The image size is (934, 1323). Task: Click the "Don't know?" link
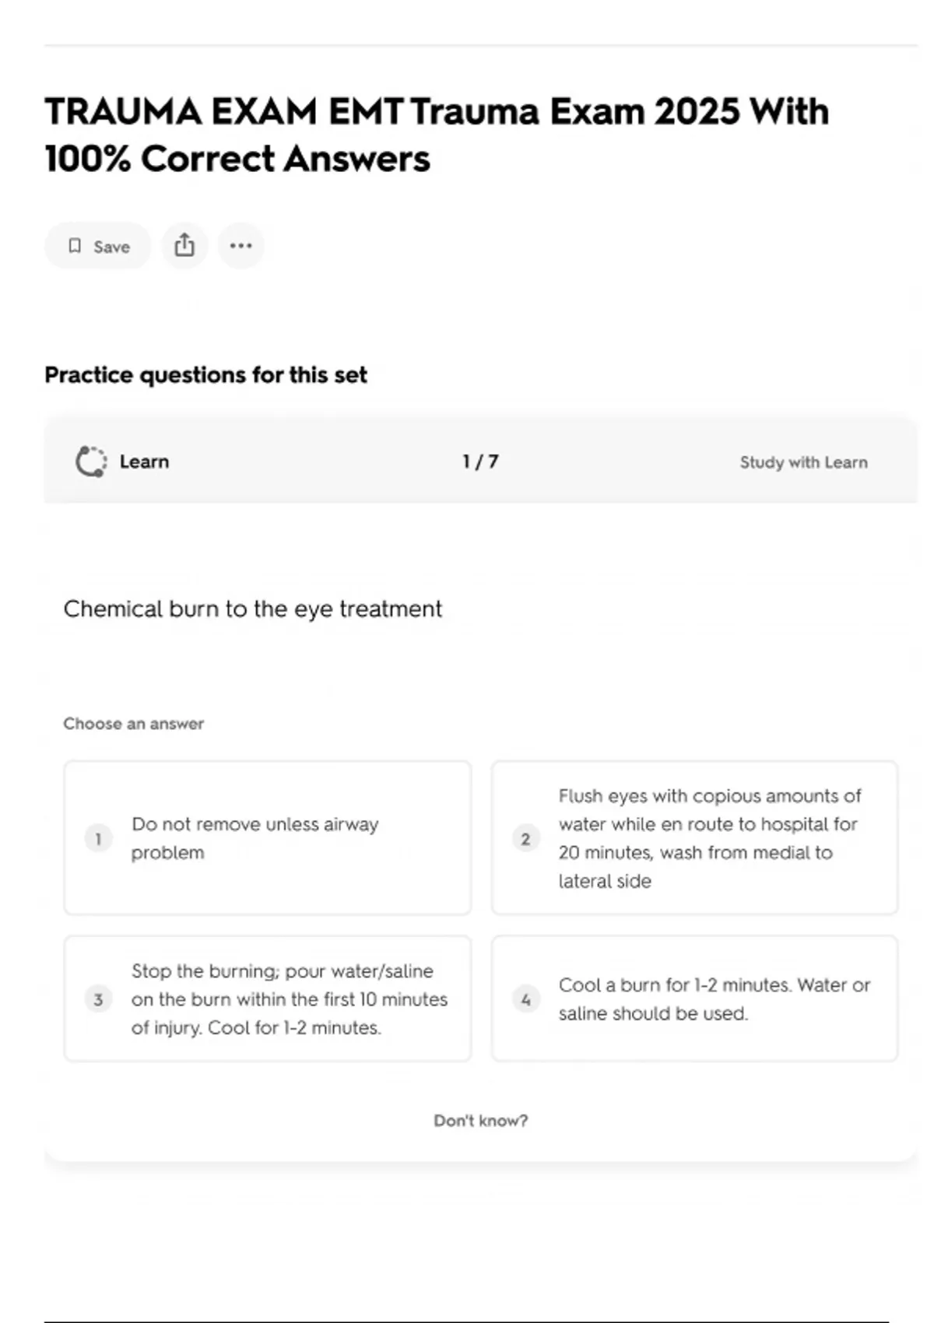(480, 1121)
